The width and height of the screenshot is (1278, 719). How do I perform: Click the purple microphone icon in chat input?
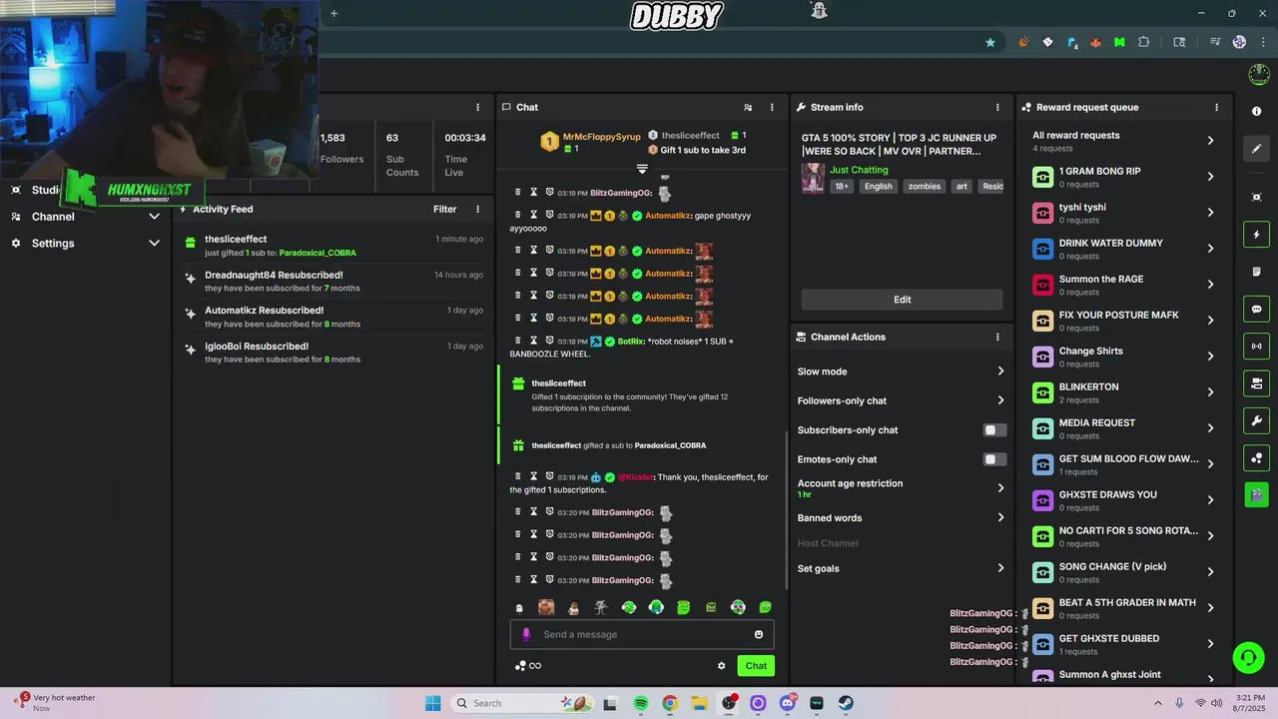pyautogui.click(x=526, y=634)
